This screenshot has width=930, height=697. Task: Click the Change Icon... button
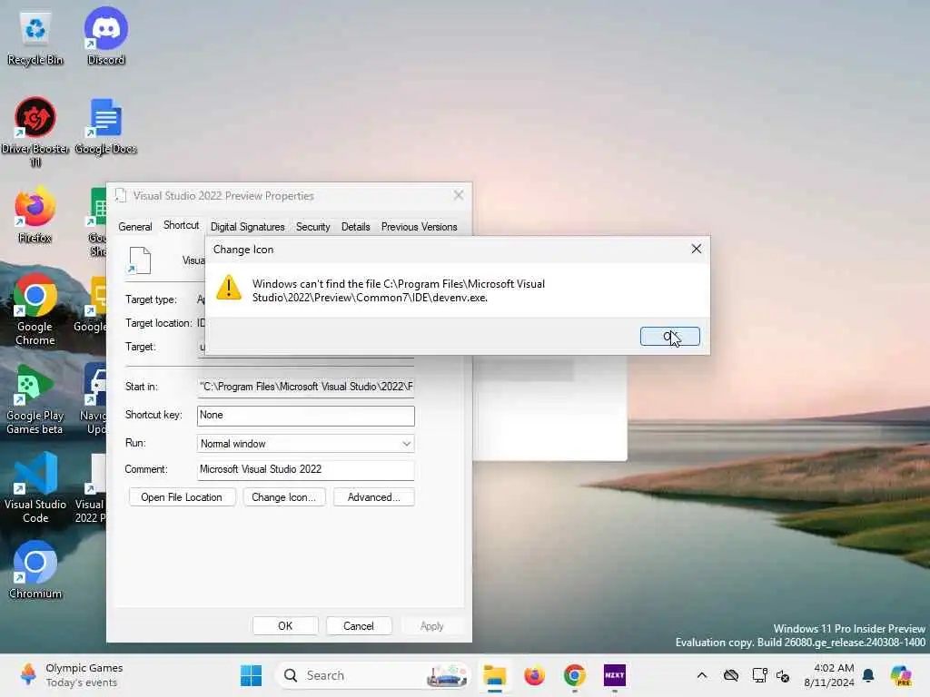coord(284,497)
